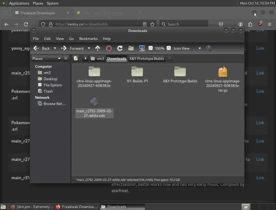Bookmark the page with star icon
The image size is (276, 210).
point(152,24)
